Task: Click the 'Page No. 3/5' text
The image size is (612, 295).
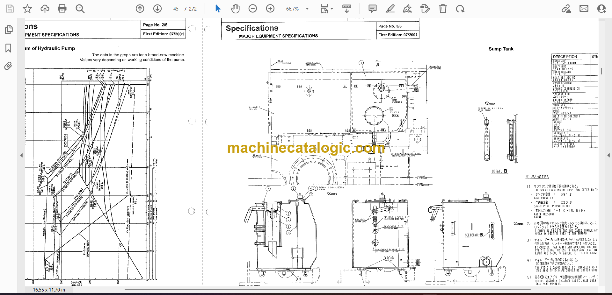Action: coord(390,26)
